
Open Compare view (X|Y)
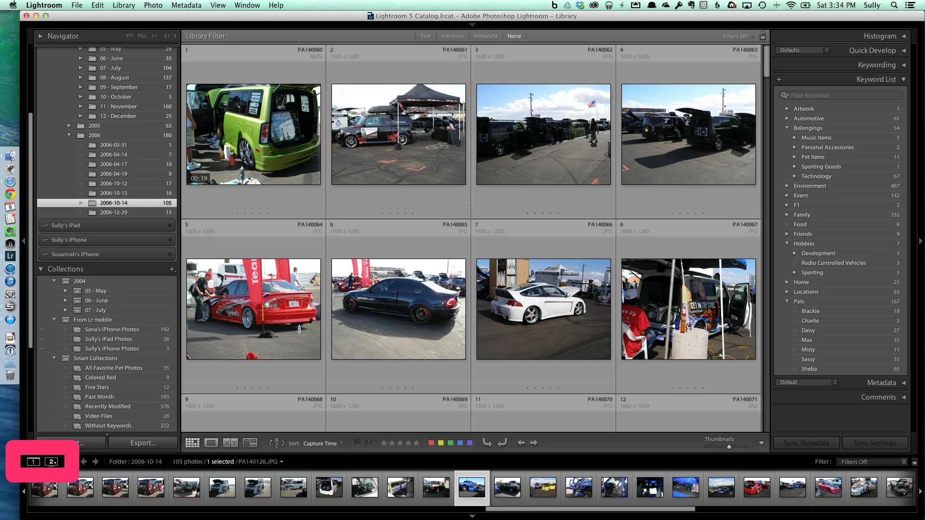point(230,443)
